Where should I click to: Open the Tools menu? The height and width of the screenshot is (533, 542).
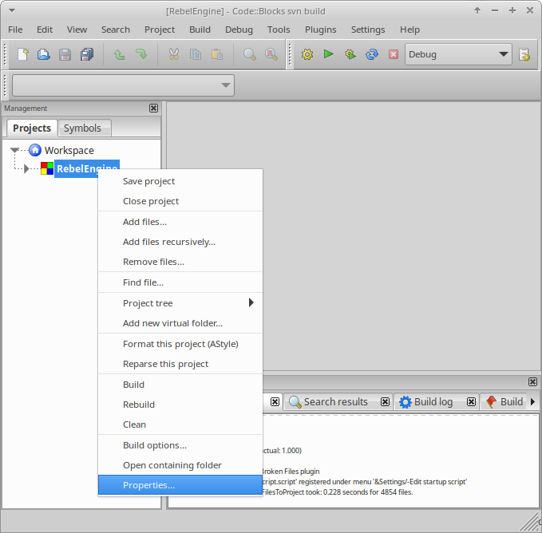279,30
